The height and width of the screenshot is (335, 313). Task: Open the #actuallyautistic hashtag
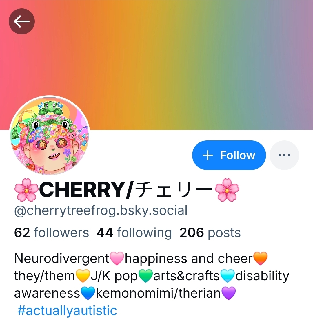[x=67, y=310]
